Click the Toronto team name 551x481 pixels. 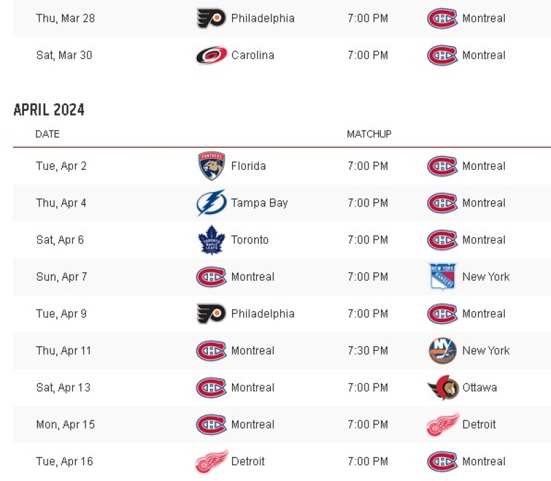pyautogui.click(x=250, y=239)
